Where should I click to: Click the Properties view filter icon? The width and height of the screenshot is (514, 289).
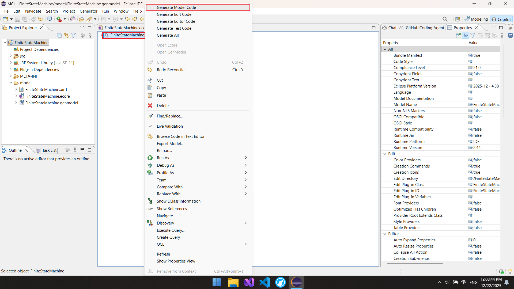[x=473, y=35]
